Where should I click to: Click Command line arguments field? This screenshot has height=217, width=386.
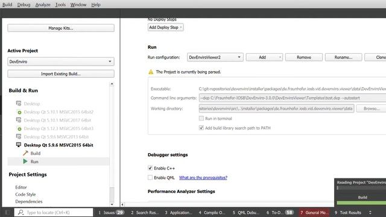click(x=293, y=98)
